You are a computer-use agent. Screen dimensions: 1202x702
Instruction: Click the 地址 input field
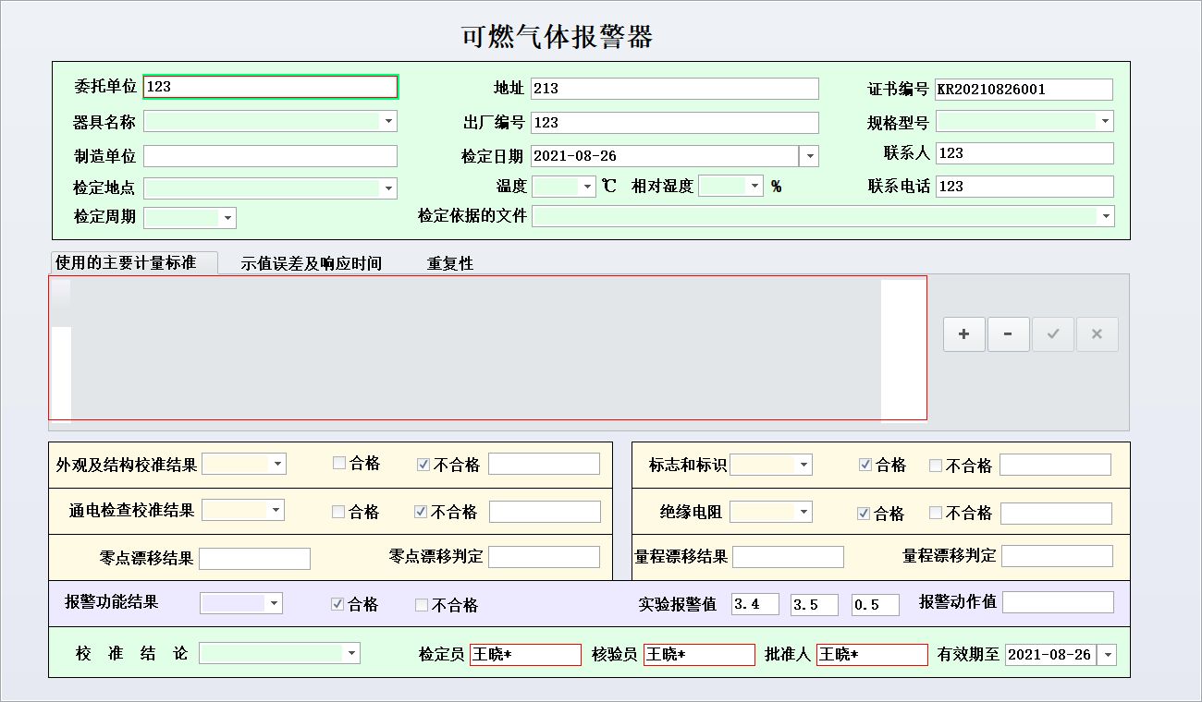[675, 89]
